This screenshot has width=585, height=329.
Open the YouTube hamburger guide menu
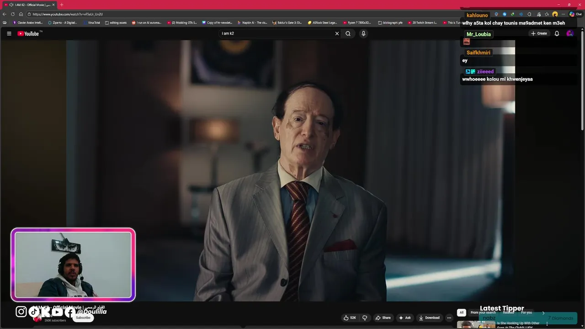coord(9,33)
